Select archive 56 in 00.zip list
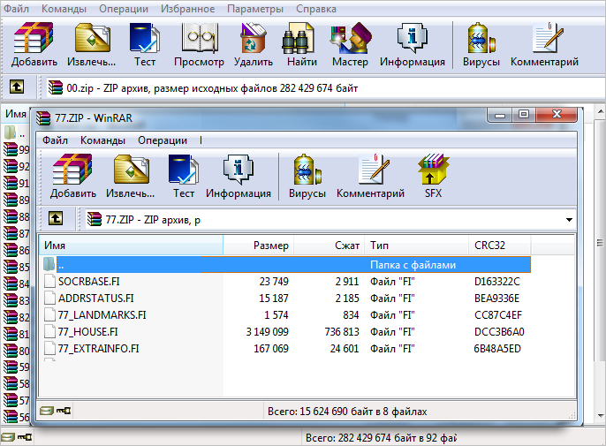 click(16, 417)
